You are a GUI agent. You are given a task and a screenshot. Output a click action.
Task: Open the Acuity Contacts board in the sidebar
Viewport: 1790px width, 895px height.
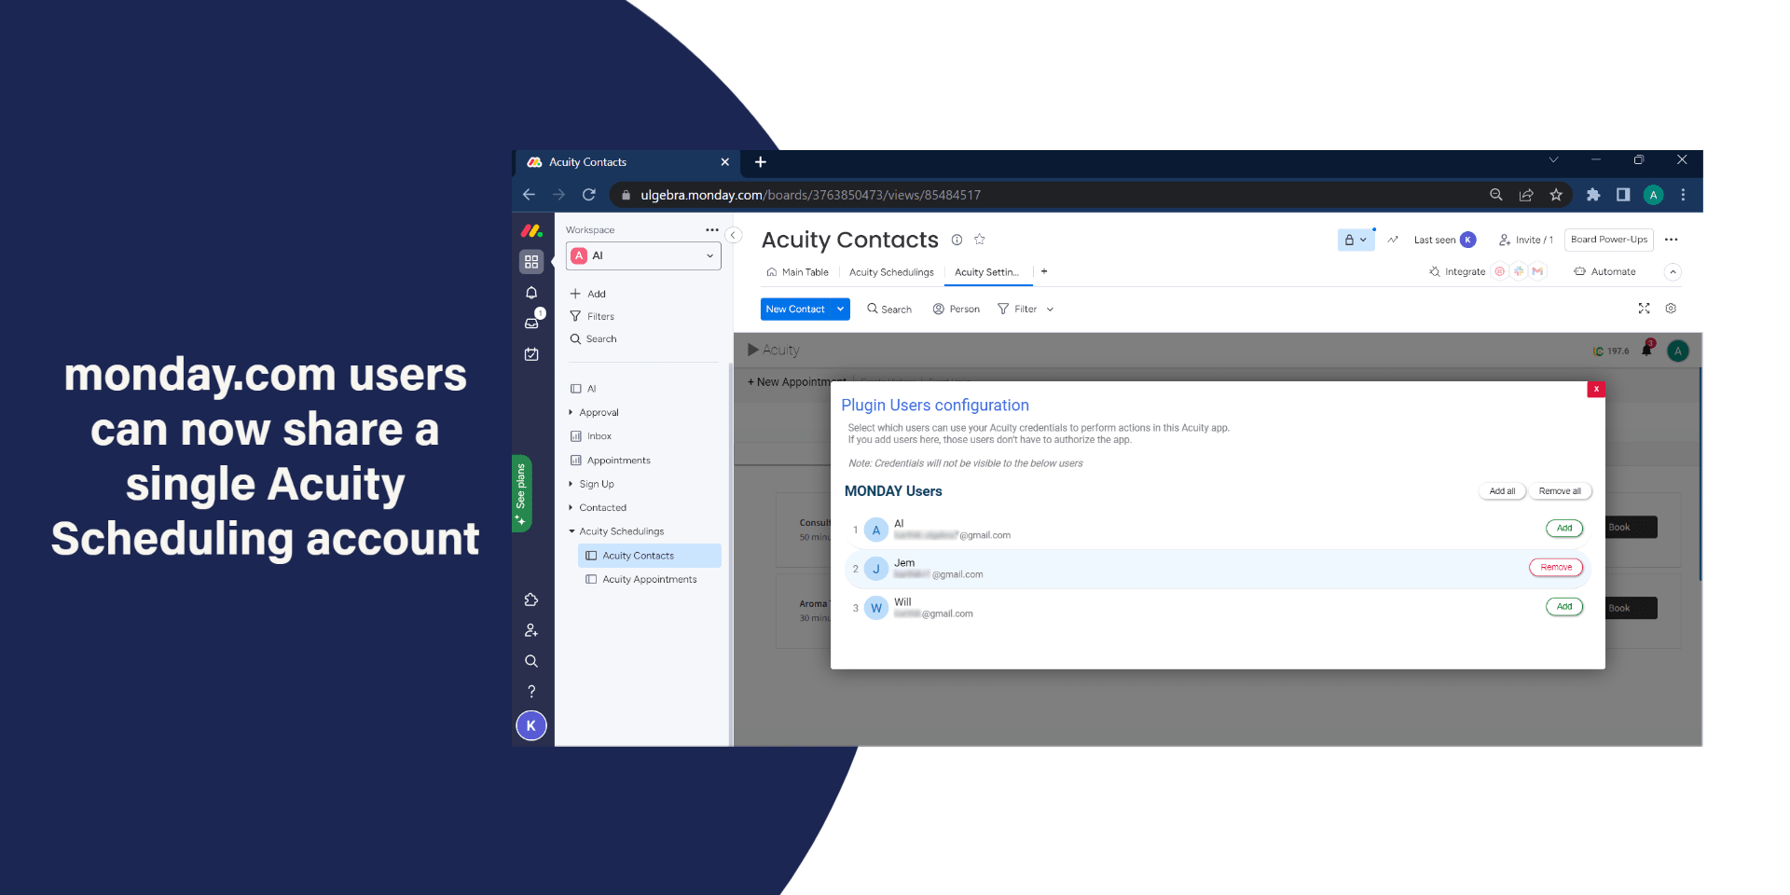[650, 556]
